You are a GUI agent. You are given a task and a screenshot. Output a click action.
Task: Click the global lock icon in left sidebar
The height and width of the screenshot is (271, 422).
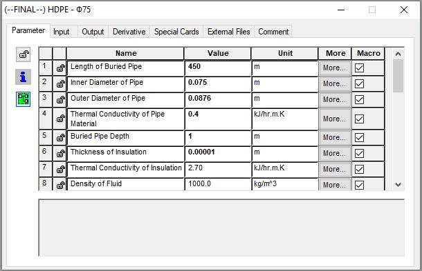23,54
